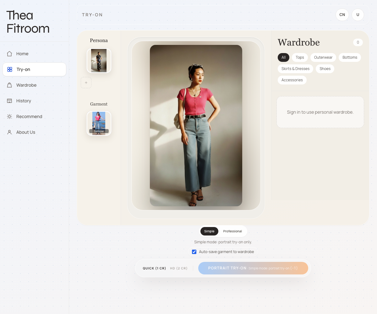Viewport: 377px width, 314px height.
Task: Choose HD (2 CR) quality option
Action: (x=179, y=268)
